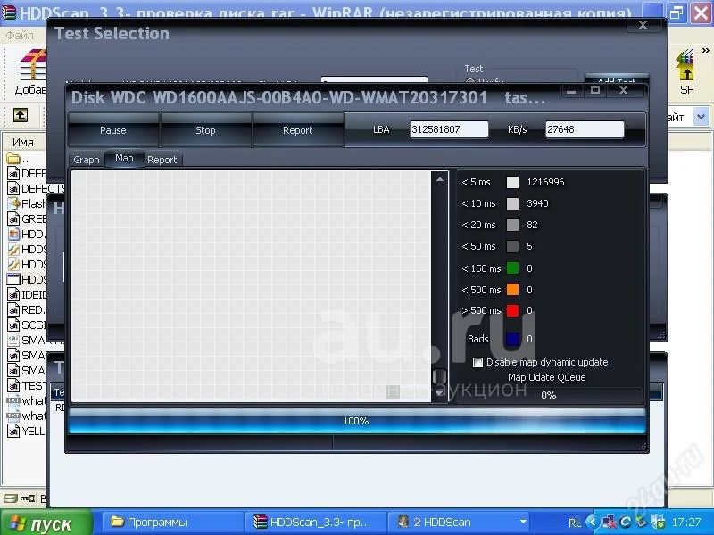Select the RED. file icon in the list
The width and height of the screenshot is (714, 535).
13,309
